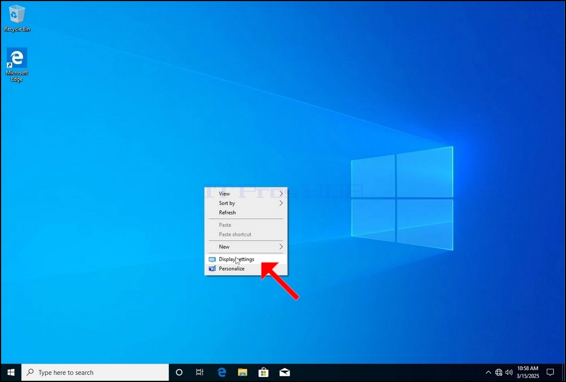Click the grayed Paste shortcut entry

[x=246, y=234]
